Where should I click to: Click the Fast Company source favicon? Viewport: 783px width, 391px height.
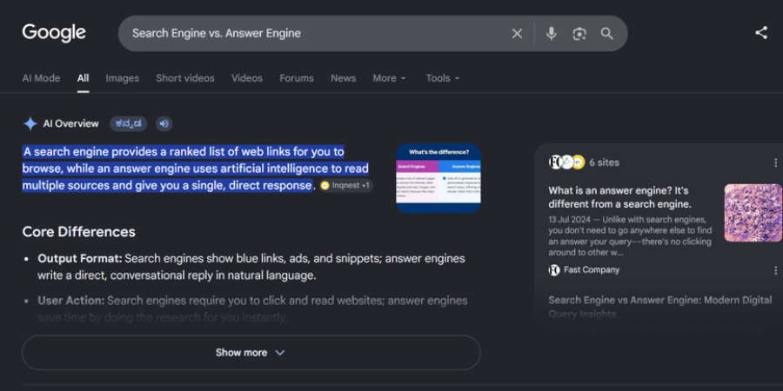[x=554, y=270]
